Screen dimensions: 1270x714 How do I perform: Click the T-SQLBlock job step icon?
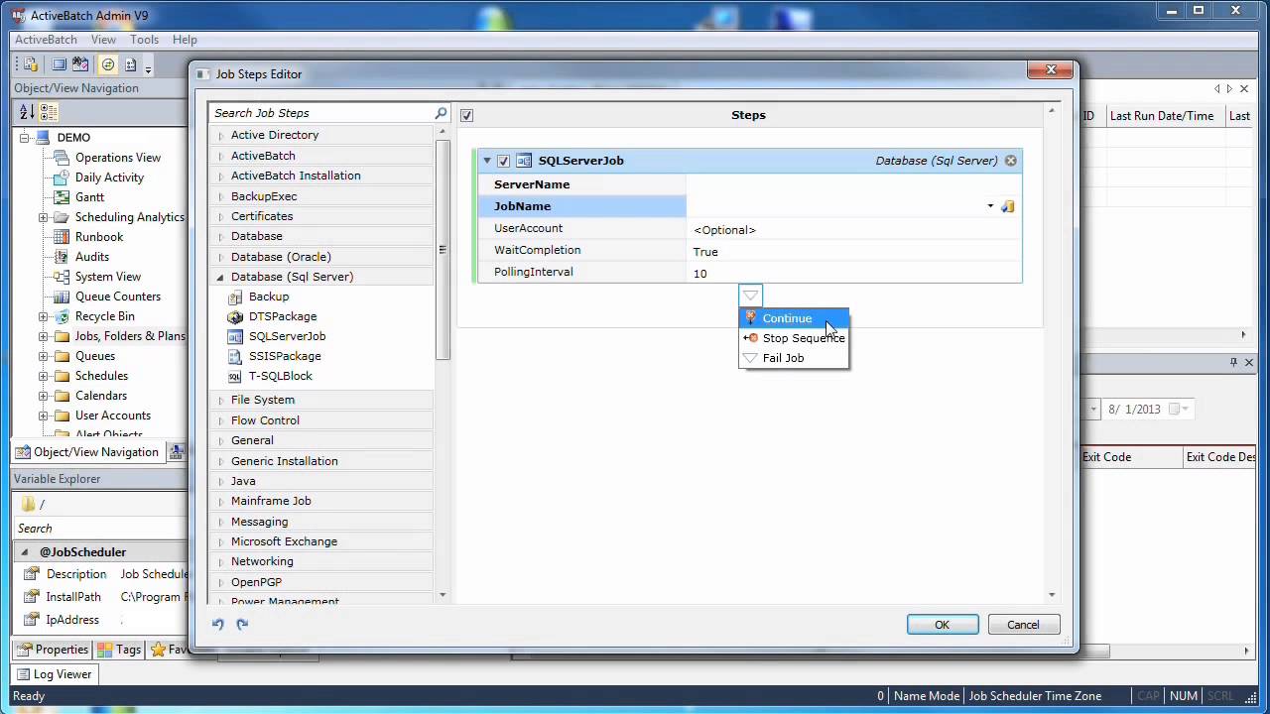pyautogui.click(x=235, y=376)
